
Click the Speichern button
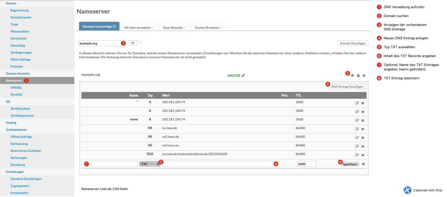pyautogui.click(x=350, y=164)
